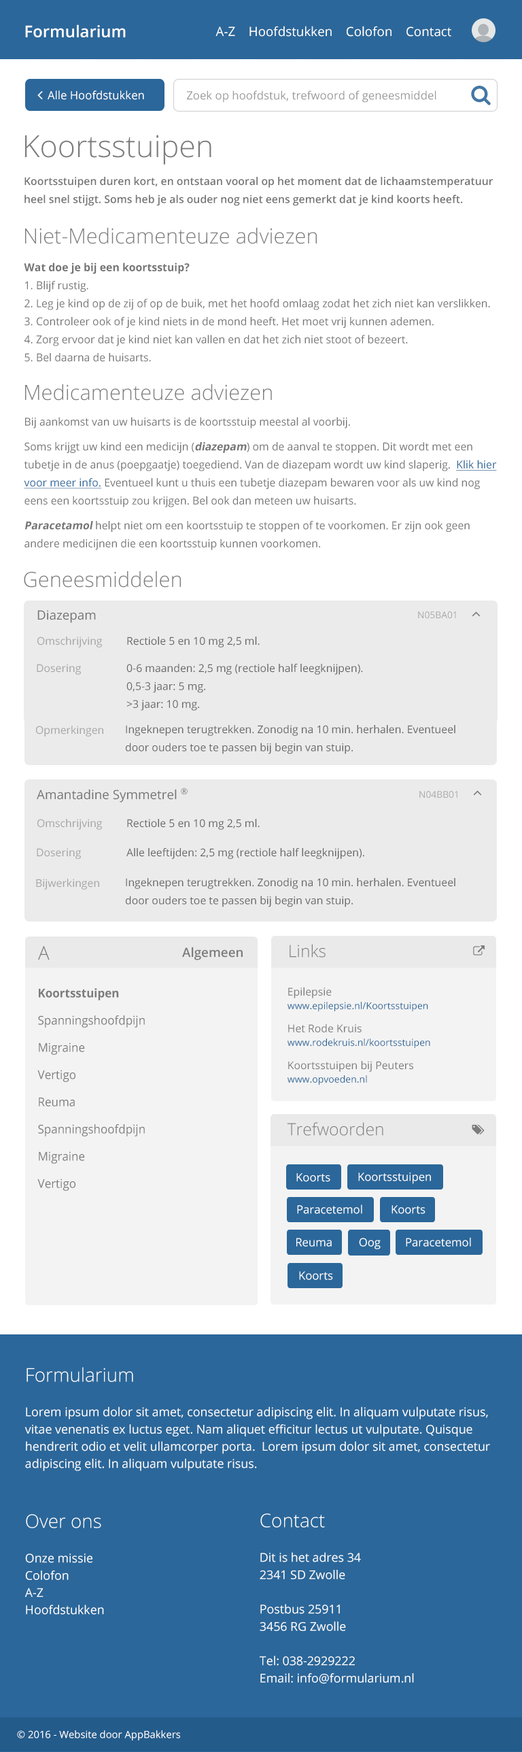Click the search magnifier icon

[x=481, y=95]
